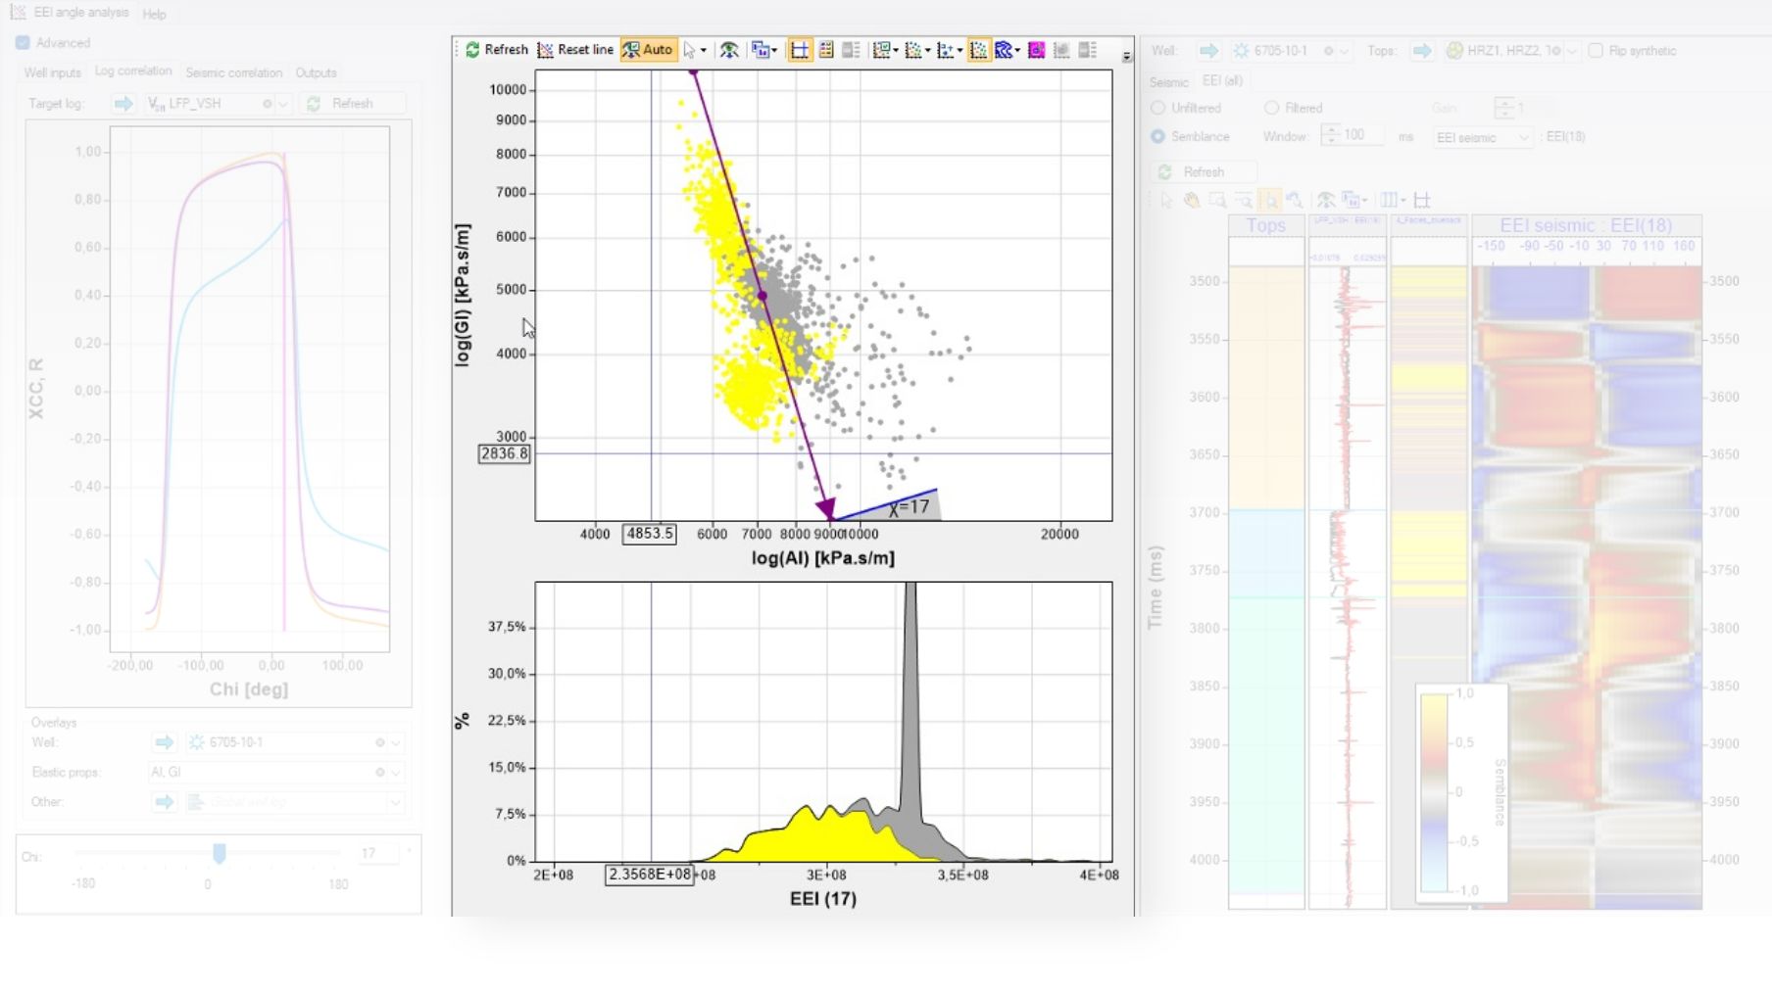Switch to the Seismic correlation tab
Screen dimensions: 1772x995
[x=233, y=72]
